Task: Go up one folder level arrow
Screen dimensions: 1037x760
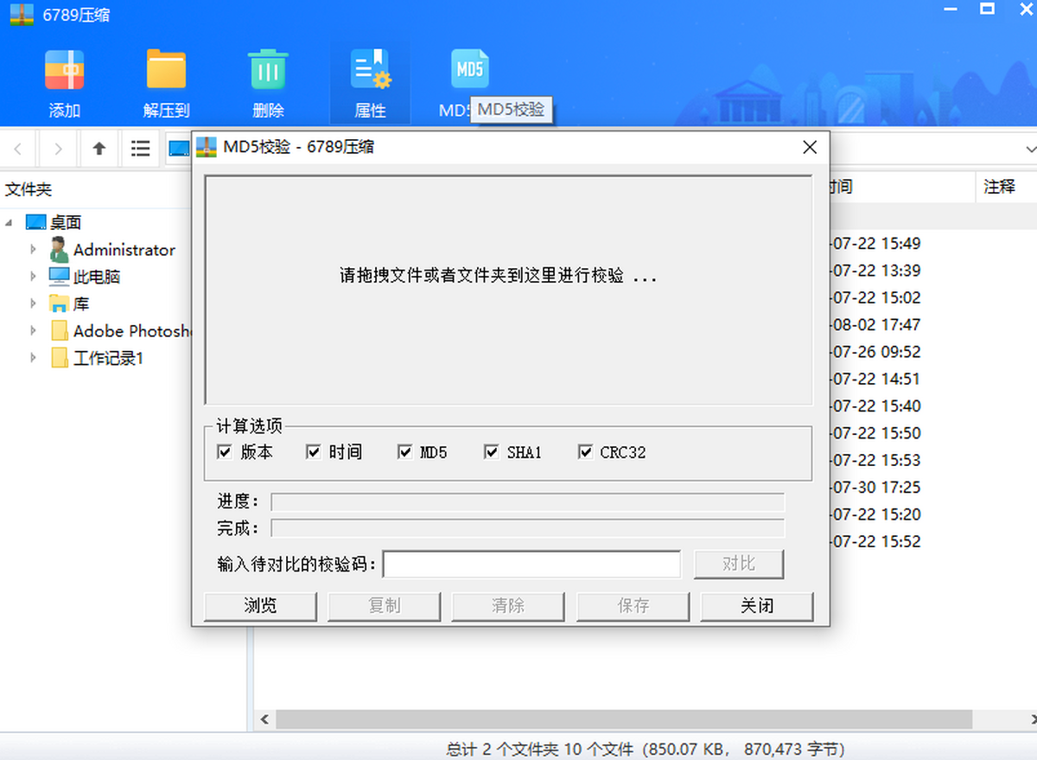Action: 99,149
